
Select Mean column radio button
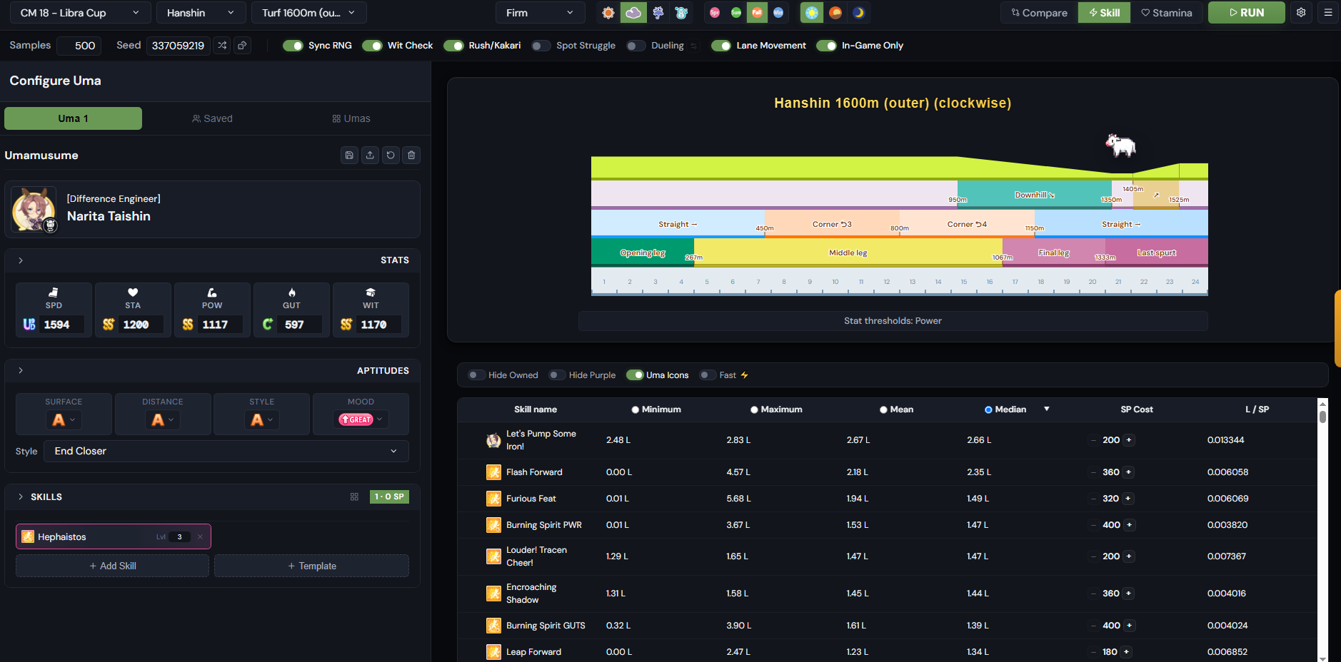point(883,409)
